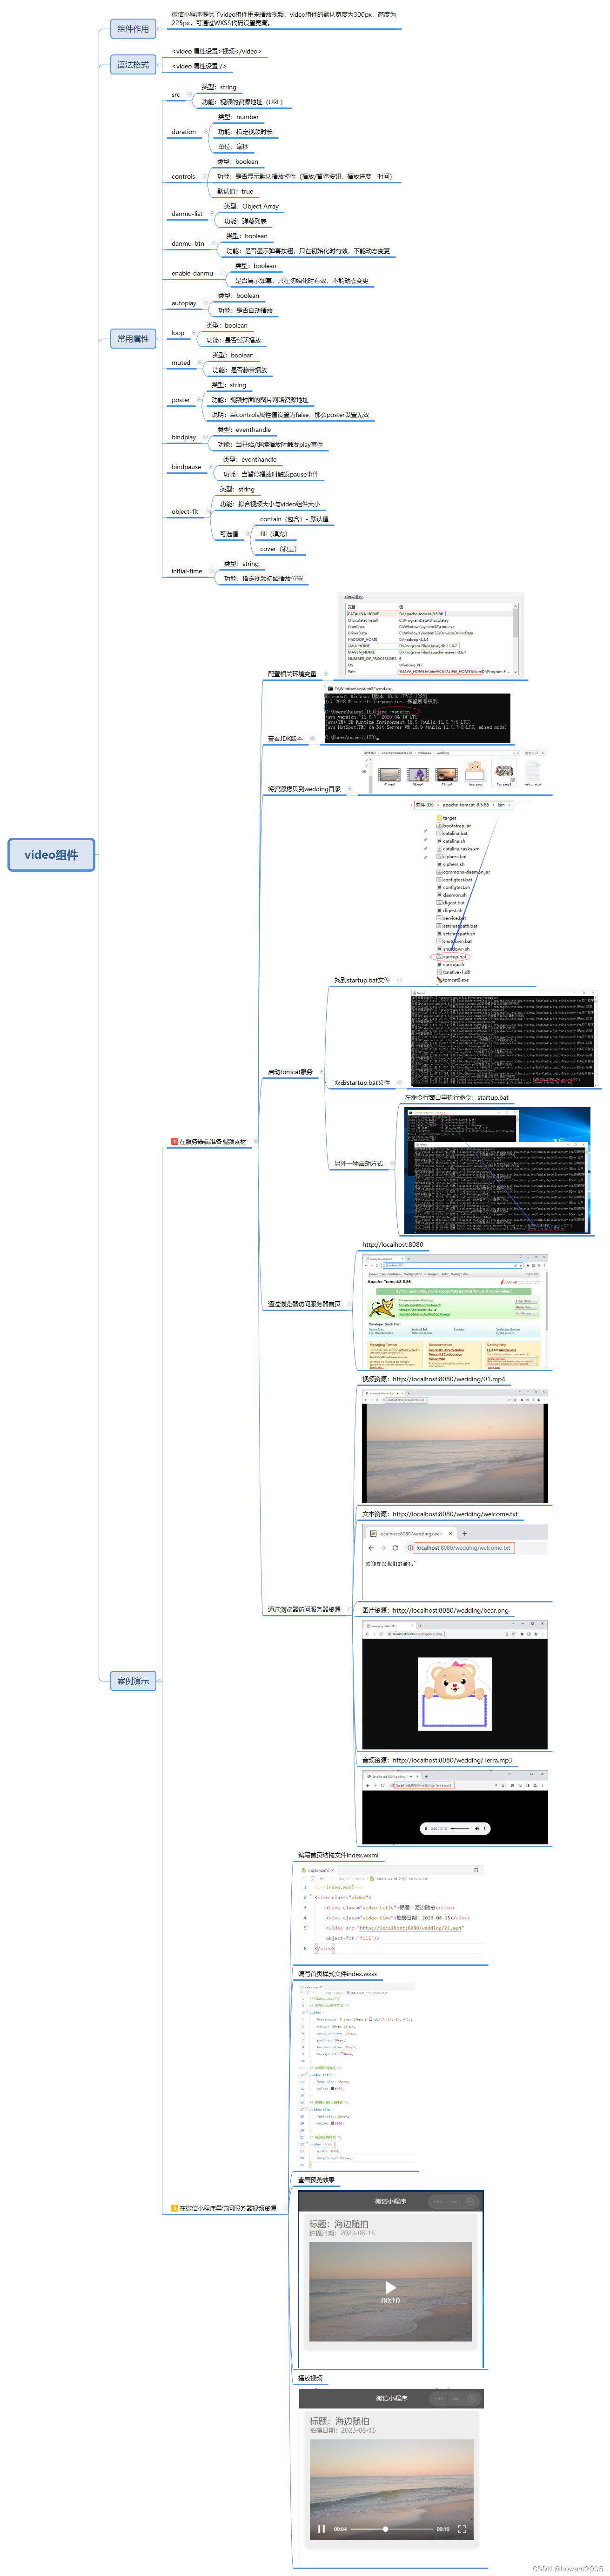Collapse the 启动tomcat服务 branch
This screenshot has height=2576, width=610.
tap(322, 1072)
